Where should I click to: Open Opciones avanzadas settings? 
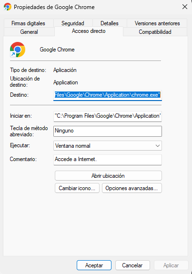click(x=132, y=188)
